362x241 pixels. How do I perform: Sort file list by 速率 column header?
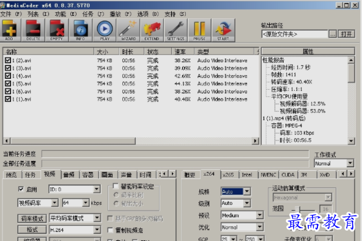[x=183, y=51]
